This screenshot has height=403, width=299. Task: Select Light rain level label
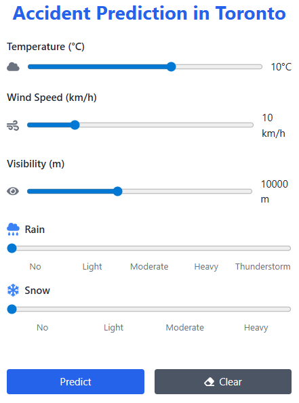(x=92, y=267)
